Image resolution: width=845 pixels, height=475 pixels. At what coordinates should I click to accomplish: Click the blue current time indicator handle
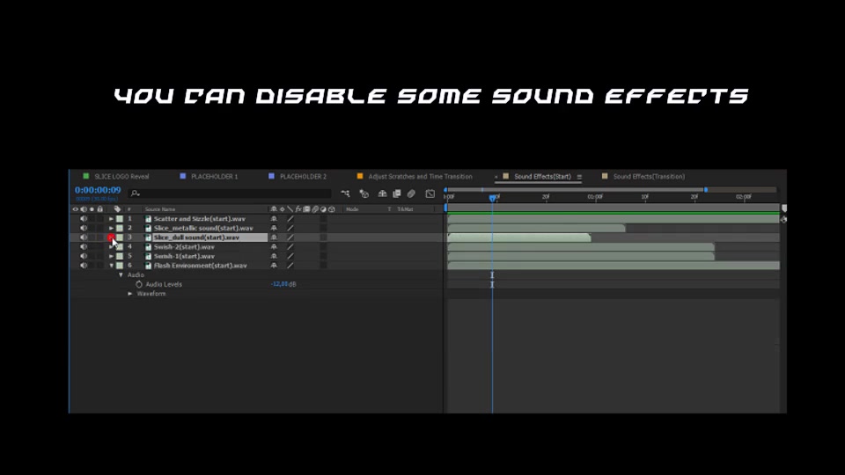pos(492,198)
